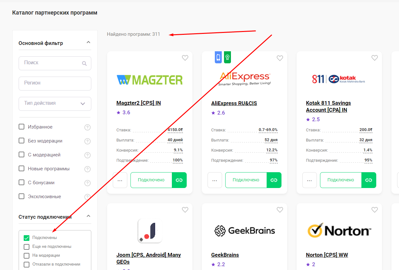Show help for Избранное filter
Screen dimensions: 399x270
point(88,127)
